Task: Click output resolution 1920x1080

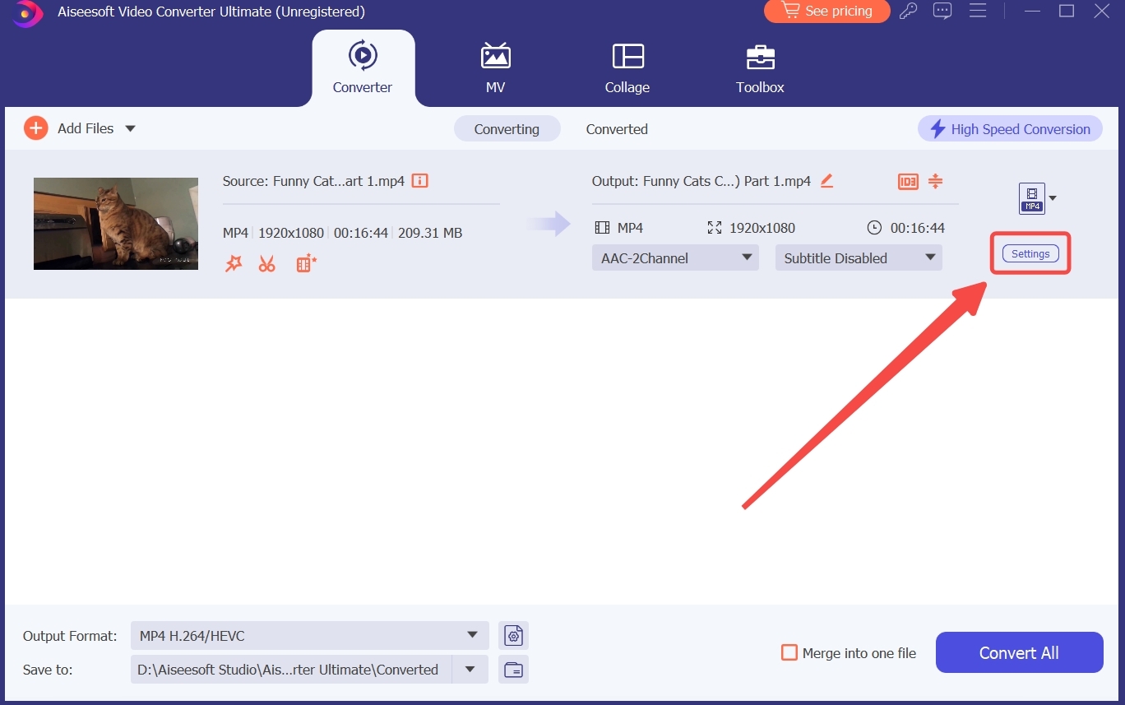Action: pyautogui.click(x=762, y=228)
